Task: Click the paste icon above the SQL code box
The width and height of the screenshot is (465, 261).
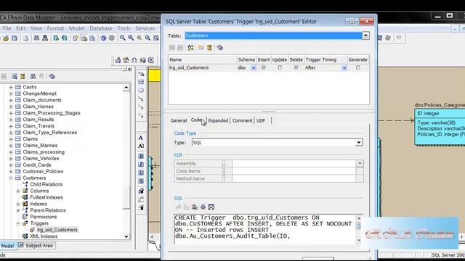Action: tap(195, 207)
